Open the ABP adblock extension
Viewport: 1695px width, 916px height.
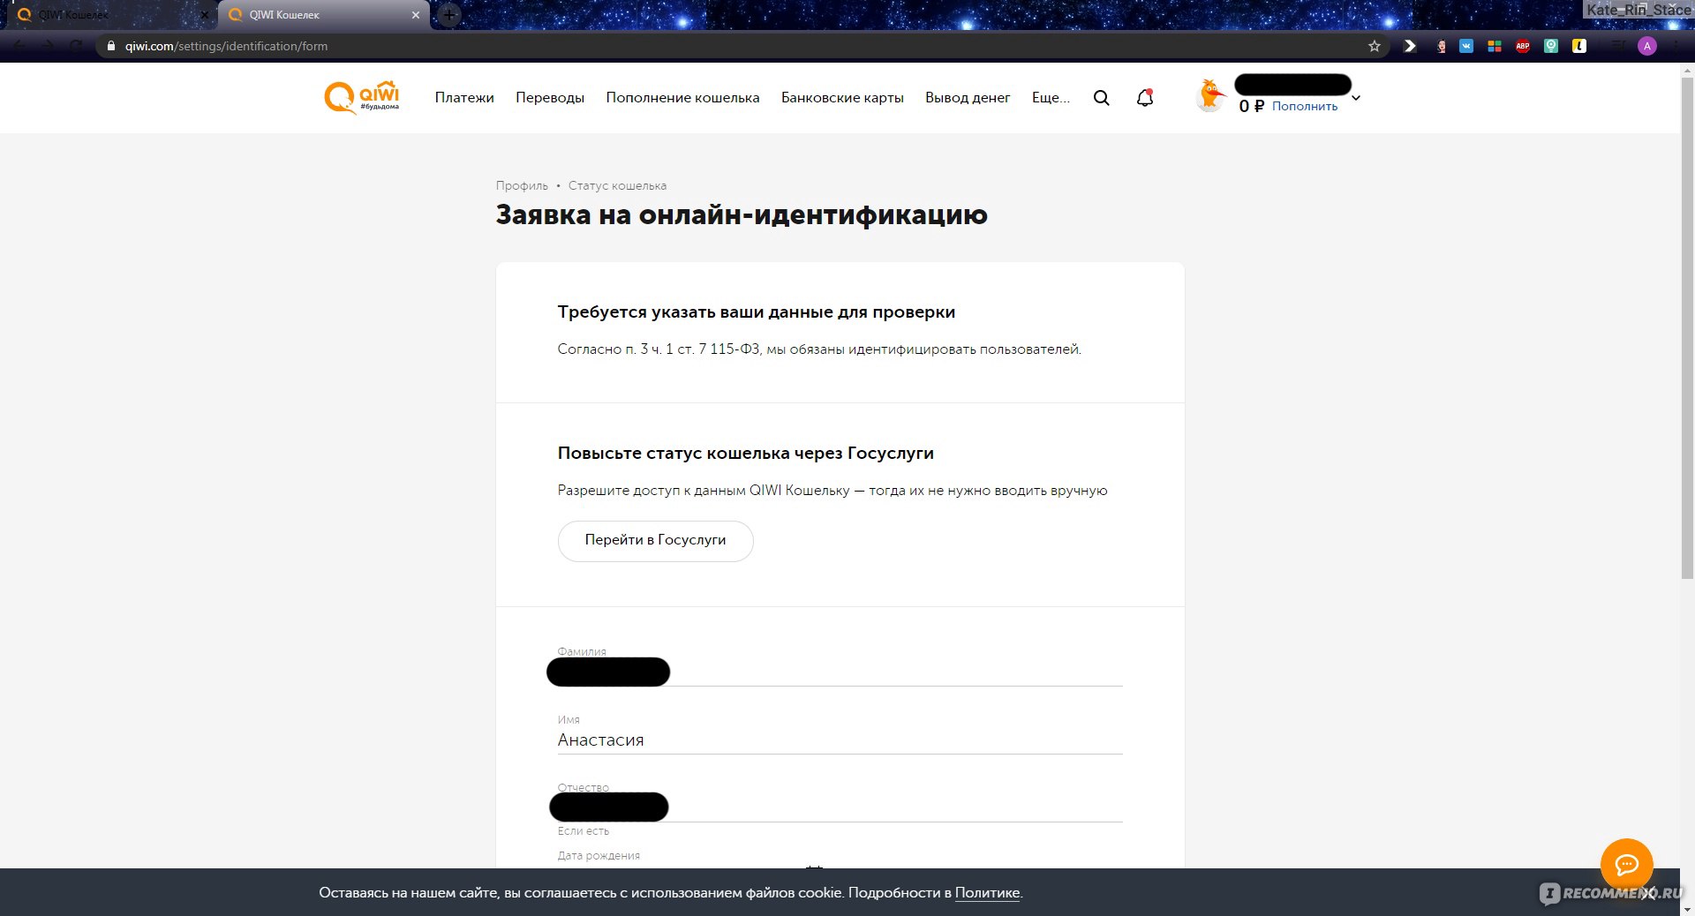[x=1523, y=46]
